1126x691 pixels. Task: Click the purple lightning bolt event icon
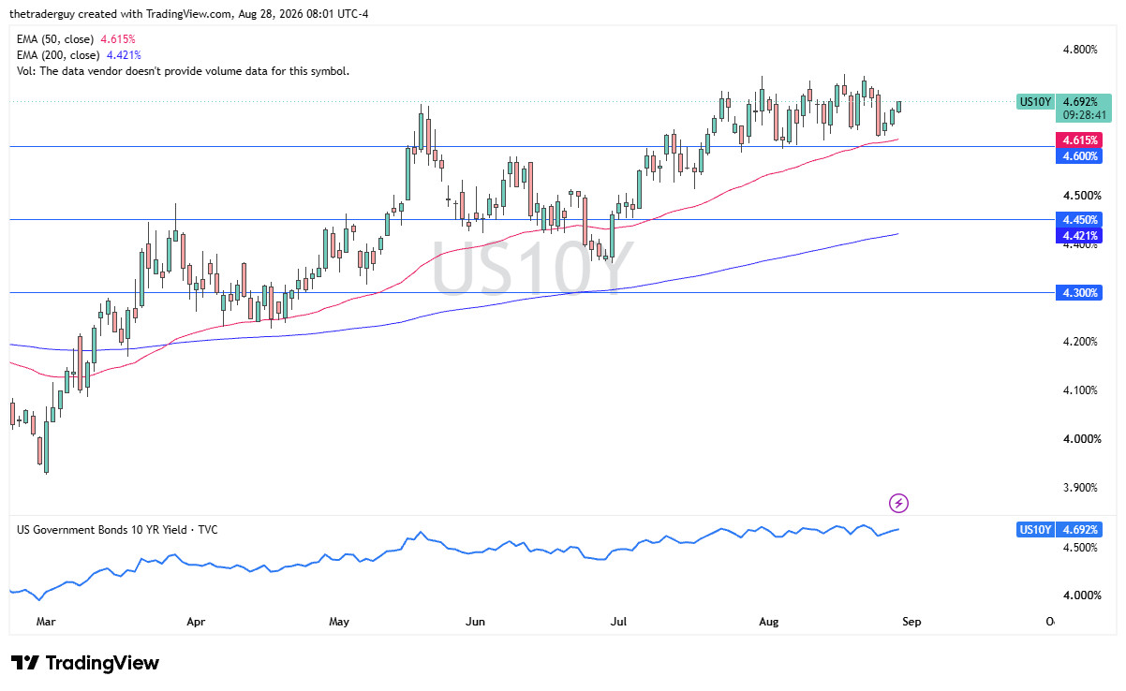898,504
